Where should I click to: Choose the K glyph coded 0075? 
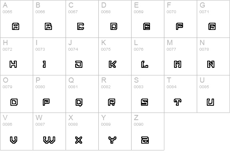click(112, 64)
